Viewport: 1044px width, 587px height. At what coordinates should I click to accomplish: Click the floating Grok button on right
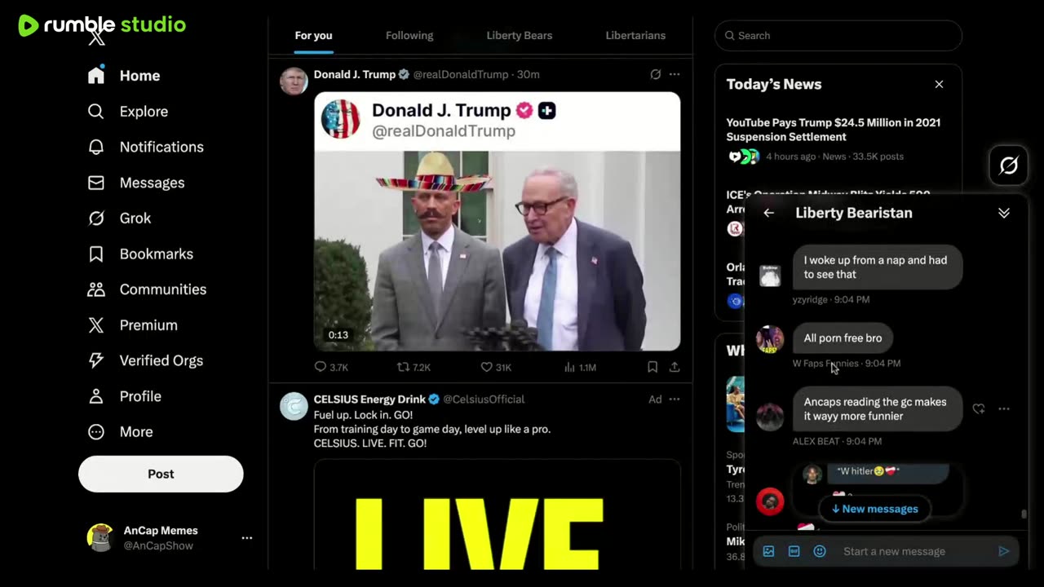pyautogui.click(x=1009, y=166)
